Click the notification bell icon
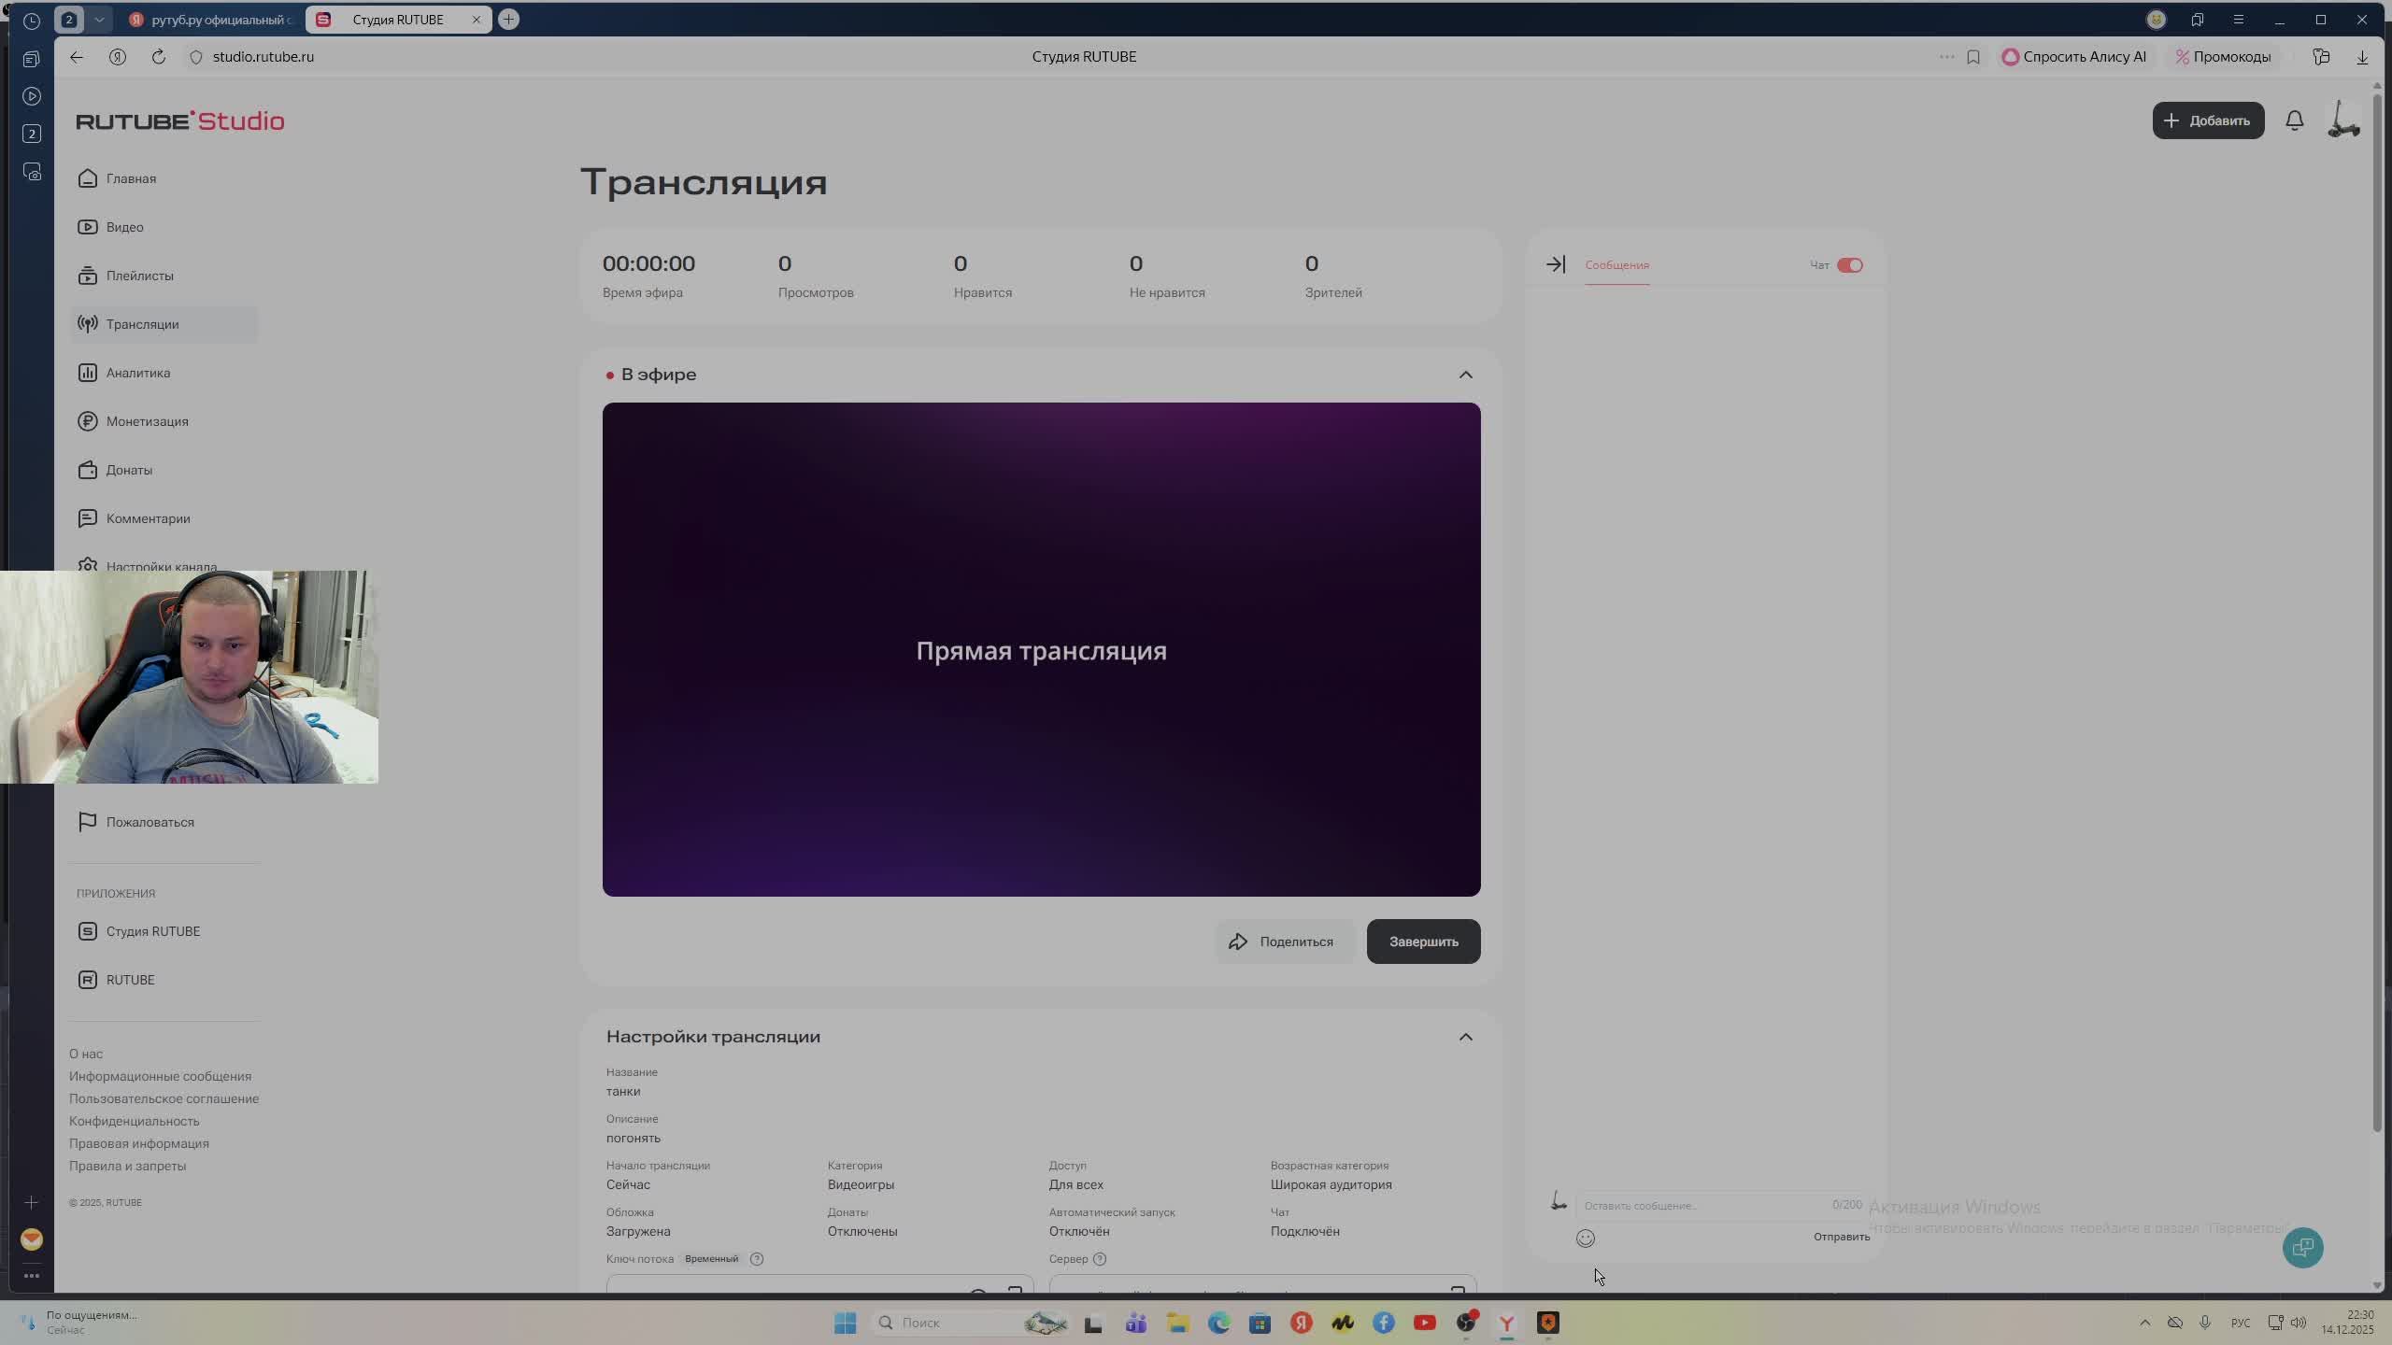 (x=2295, y=120)
